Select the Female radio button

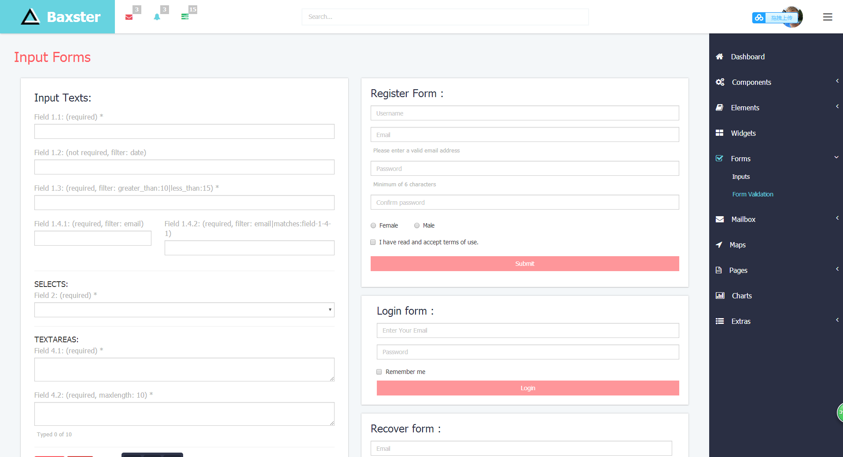(x=373, y=225)
